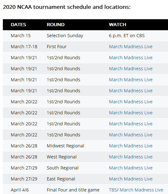The width and height of the screenshot is (168, 194).
Task: Select the Selection Sunday cell
Action: pos(65,36)
